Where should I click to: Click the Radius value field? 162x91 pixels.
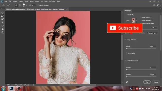coord(153,47)
